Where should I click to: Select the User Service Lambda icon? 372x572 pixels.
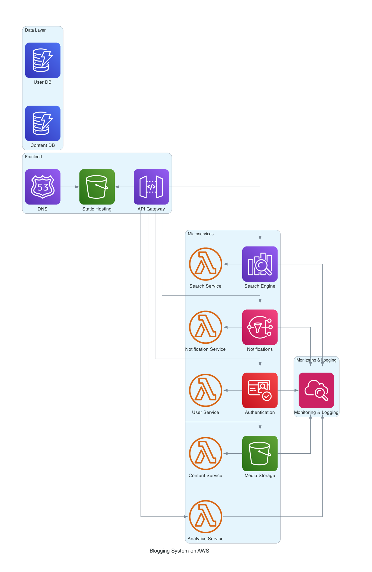pyautogui.click(x=205, y=390)
